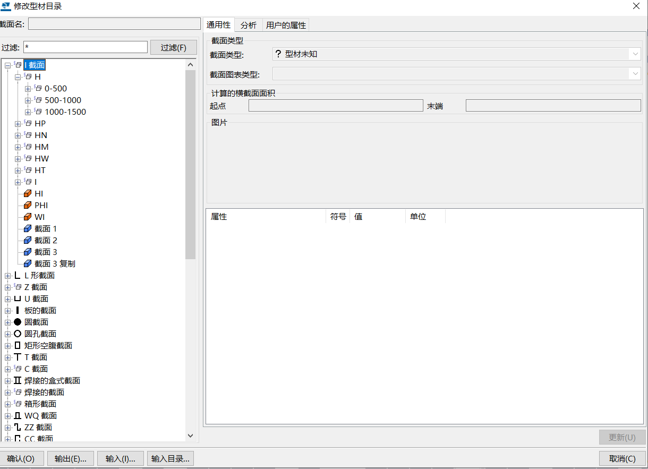648x469 pixels.
Task: Click the icon beside the H folder
Action: pos(28,76)
